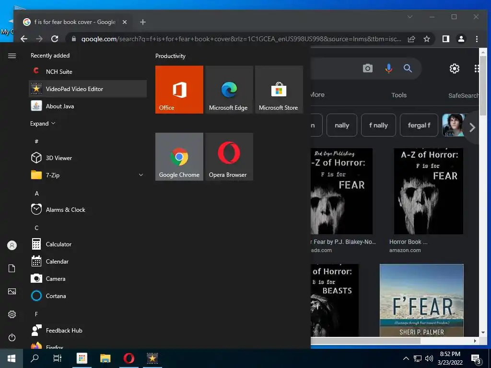This screenshot has width=491, height=368.
Task: Bookmark this tab with the star icon
Action: [x=426, y=39]
